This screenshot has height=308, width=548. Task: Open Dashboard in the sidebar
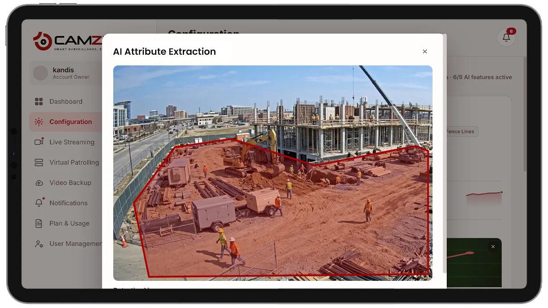(66, 101)
